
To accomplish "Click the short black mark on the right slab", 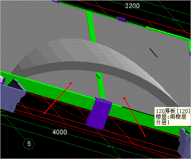I will coord(154,53).
